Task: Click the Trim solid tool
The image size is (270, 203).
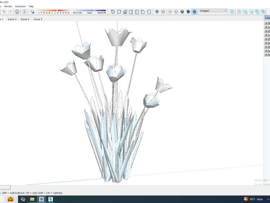Action: click(x=257, y=12)
